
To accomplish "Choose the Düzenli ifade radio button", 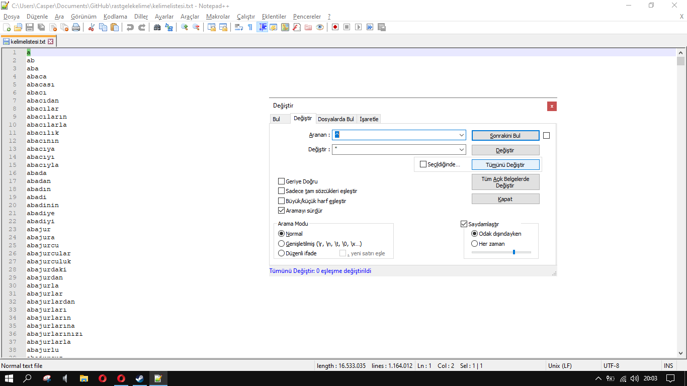I will (282, 253).
